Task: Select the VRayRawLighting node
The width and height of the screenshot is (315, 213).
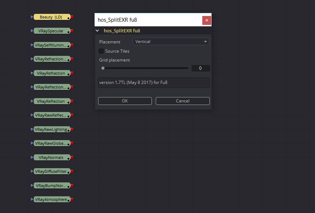Action: coord(52,129)
